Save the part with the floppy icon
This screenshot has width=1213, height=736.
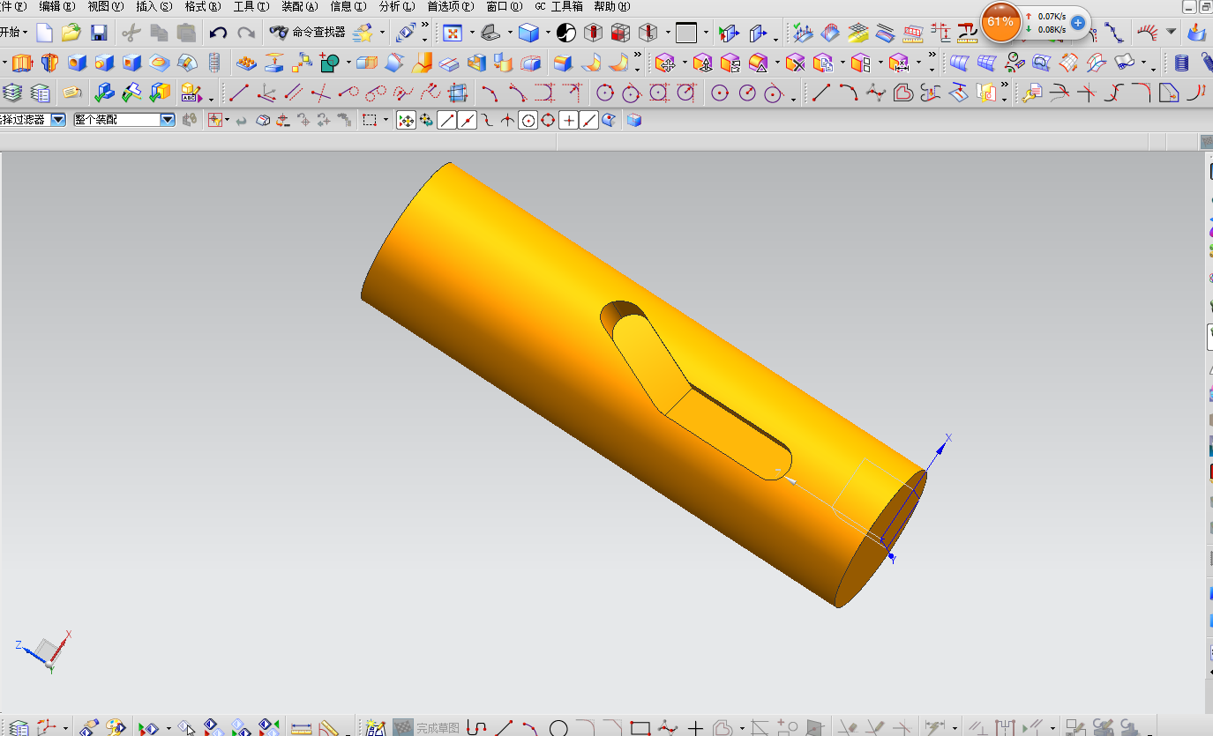(99, 33)
